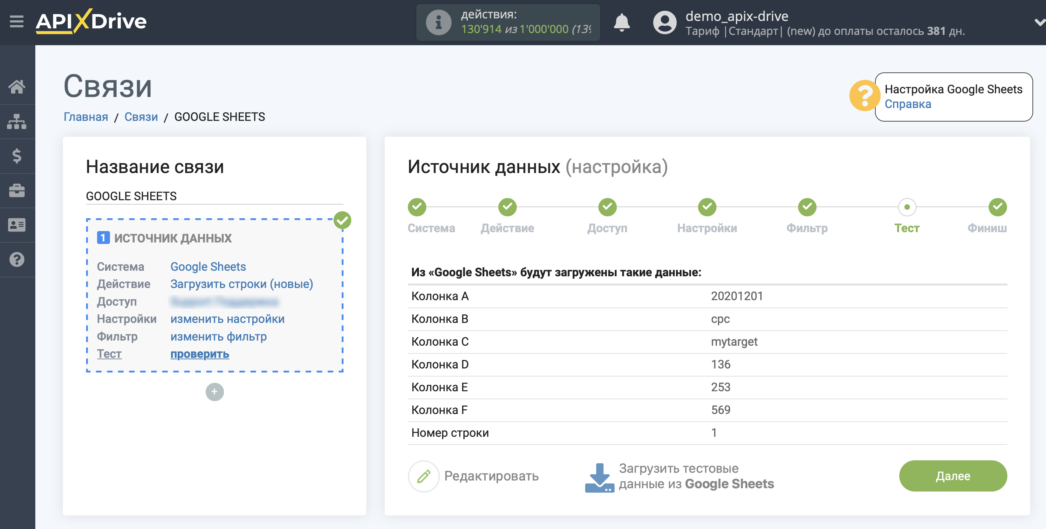
Task: Click the blurred Доступ account link
Action: (224, 301)
